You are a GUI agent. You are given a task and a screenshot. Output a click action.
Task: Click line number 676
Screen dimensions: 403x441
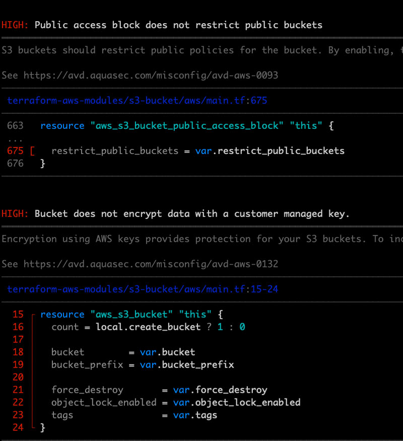tap(15, 164)
